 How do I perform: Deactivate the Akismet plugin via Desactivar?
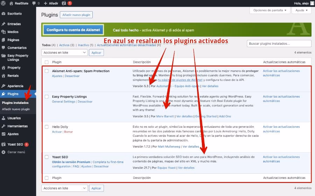[72, 76]
